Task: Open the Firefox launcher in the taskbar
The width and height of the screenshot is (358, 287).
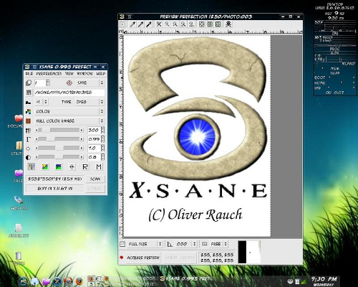Action: tap(79, 281)
